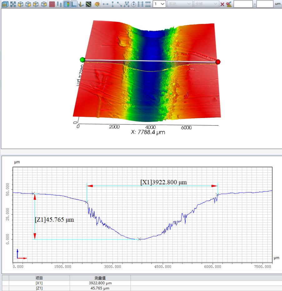Toggle the axis display L-shaped button
282x291 pixels.
click(73, 4)
